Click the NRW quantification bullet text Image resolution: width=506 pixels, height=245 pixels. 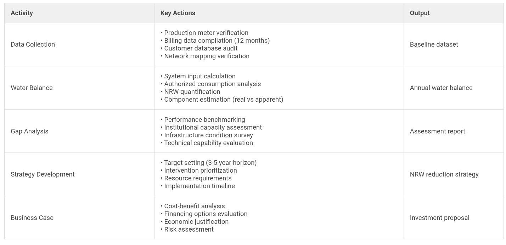pyautogui.click(x=192, y=92)
